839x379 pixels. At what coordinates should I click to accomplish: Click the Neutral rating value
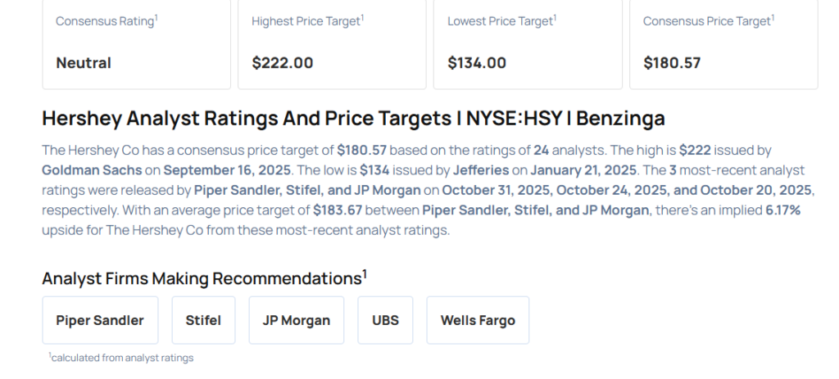point(84,62)
